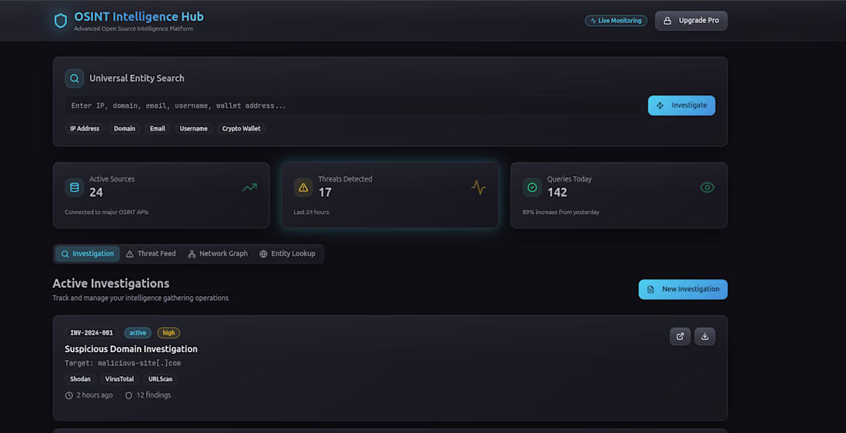Click the INV-2024-001 ID badge

92,333
